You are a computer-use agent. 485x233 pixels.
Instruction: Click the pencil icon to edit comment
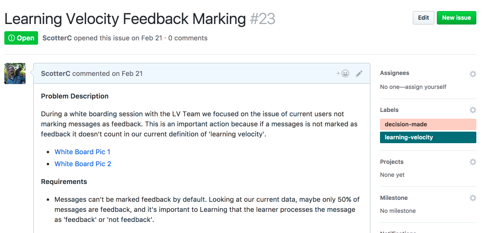coord(359,74)
